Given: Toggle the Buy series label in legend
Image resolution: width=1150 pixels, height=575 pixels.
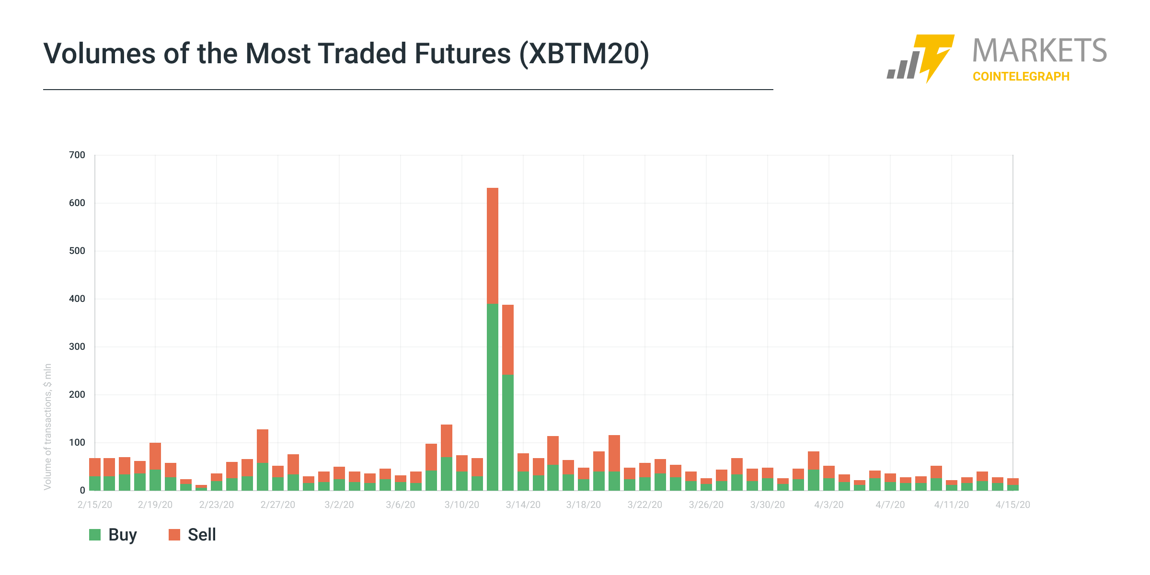Looking at the screenshot, I should coord(123,535).
